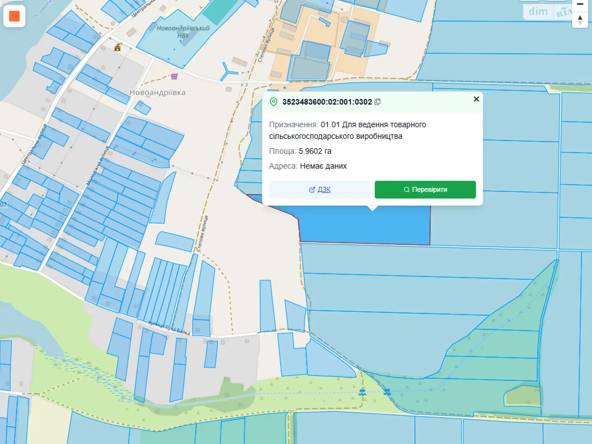Copy the cadastral number 3523483600:02:001:0302
592x444 pixels.
[377, 102]
